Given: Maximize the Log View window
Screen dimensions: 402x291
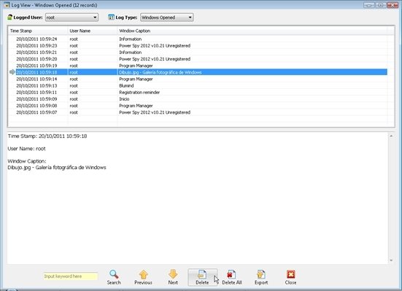Looking at the screenshot, I should pos(380,5).
